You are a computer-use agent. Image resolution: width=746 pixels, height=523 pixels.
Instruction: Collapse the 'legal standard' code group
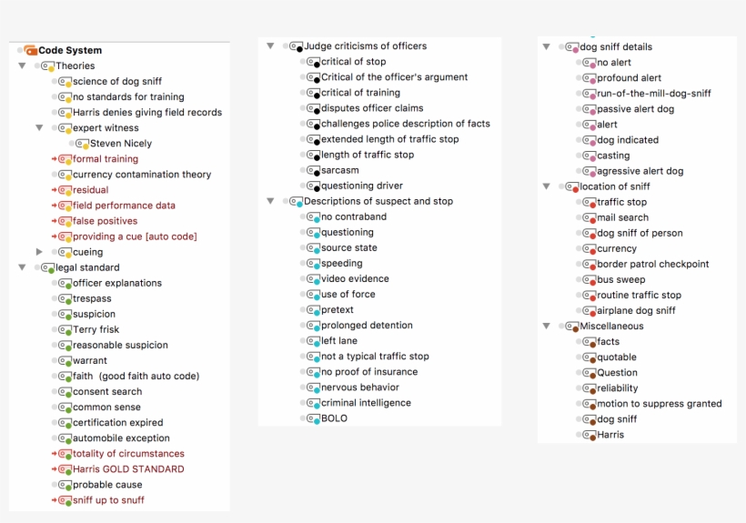coord(22,267)
